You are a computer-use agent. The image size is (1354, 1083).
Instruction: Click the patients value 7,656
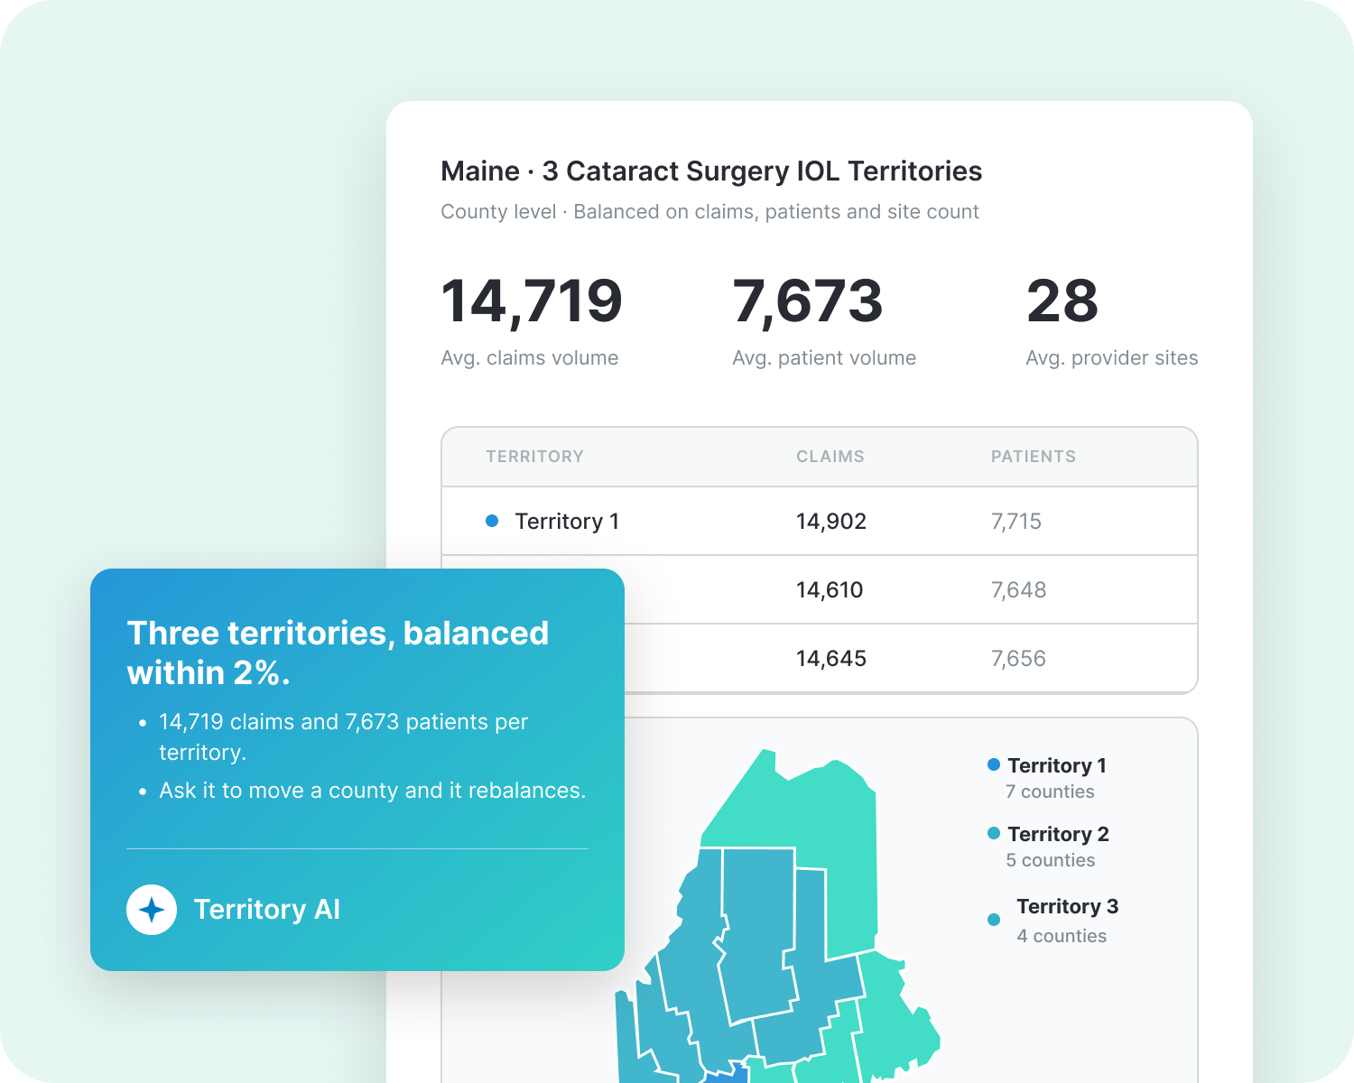pos(1019,659)
